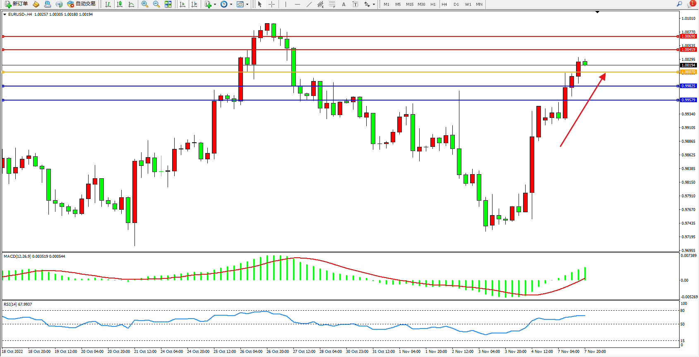The image size is (699, 357).
Task: Switch chart to candlestick mode
Action: tap(120, 4)
